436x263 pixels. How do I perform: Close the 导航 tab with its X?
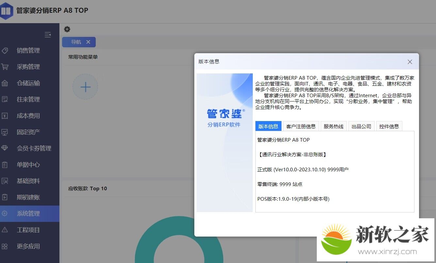(88, 42)
